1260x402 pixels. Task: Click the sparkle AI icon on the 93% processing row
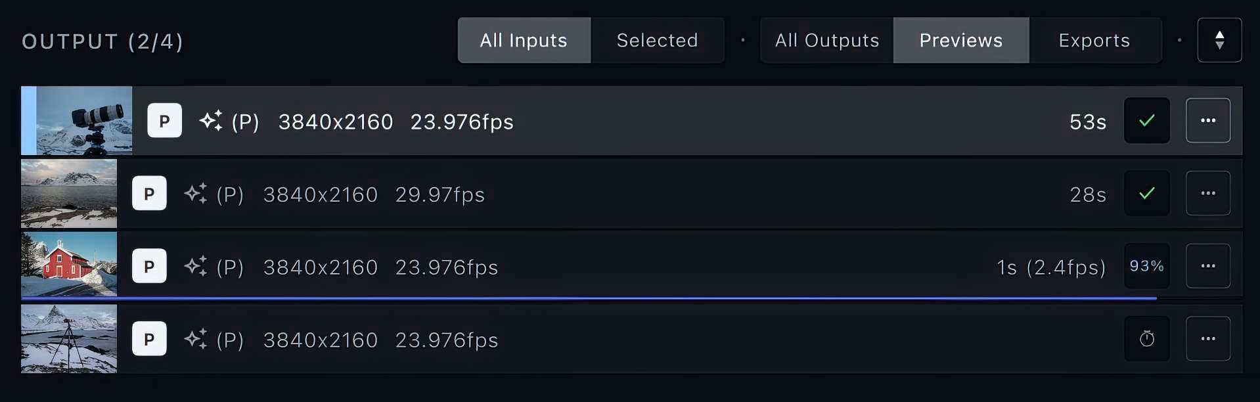195,266
